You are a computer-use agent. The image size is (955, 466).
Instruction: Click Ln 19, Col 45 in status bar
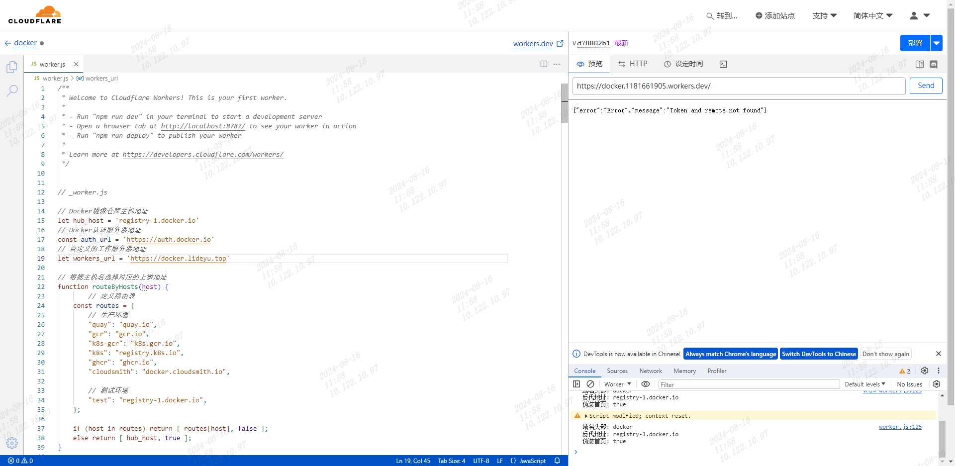click(413, 461)
